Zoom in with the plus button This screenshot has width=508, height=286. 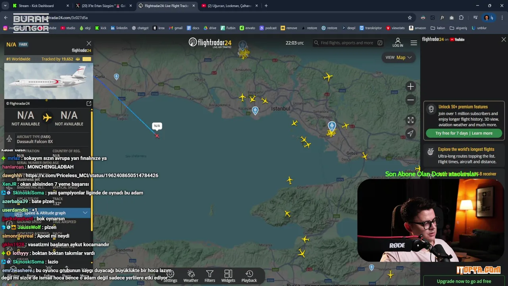(x=410, y=87)
